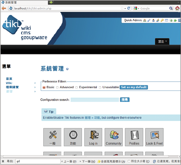Open the Log in admin icon
This screenshot has width=181, height=165.
click(x=93, y=137)
